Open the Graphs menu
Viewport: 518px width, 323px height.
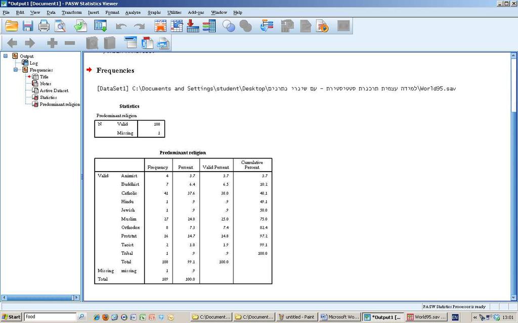[154, 13]
